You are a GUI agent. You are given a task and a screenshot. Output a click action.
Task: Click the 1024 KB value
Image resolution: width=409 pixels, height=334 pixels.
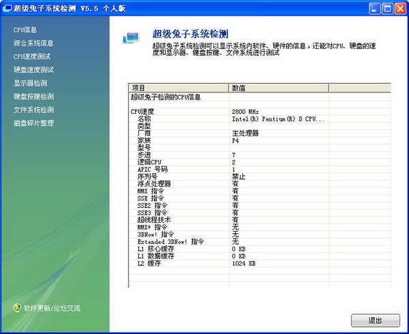click(243, 264)
